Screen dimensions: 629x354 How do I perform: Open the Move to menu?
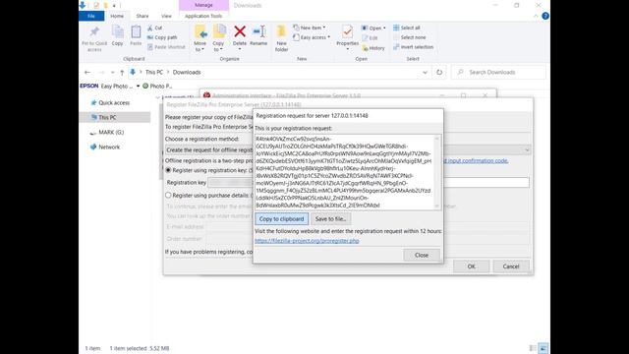click(x=200, y=38)
